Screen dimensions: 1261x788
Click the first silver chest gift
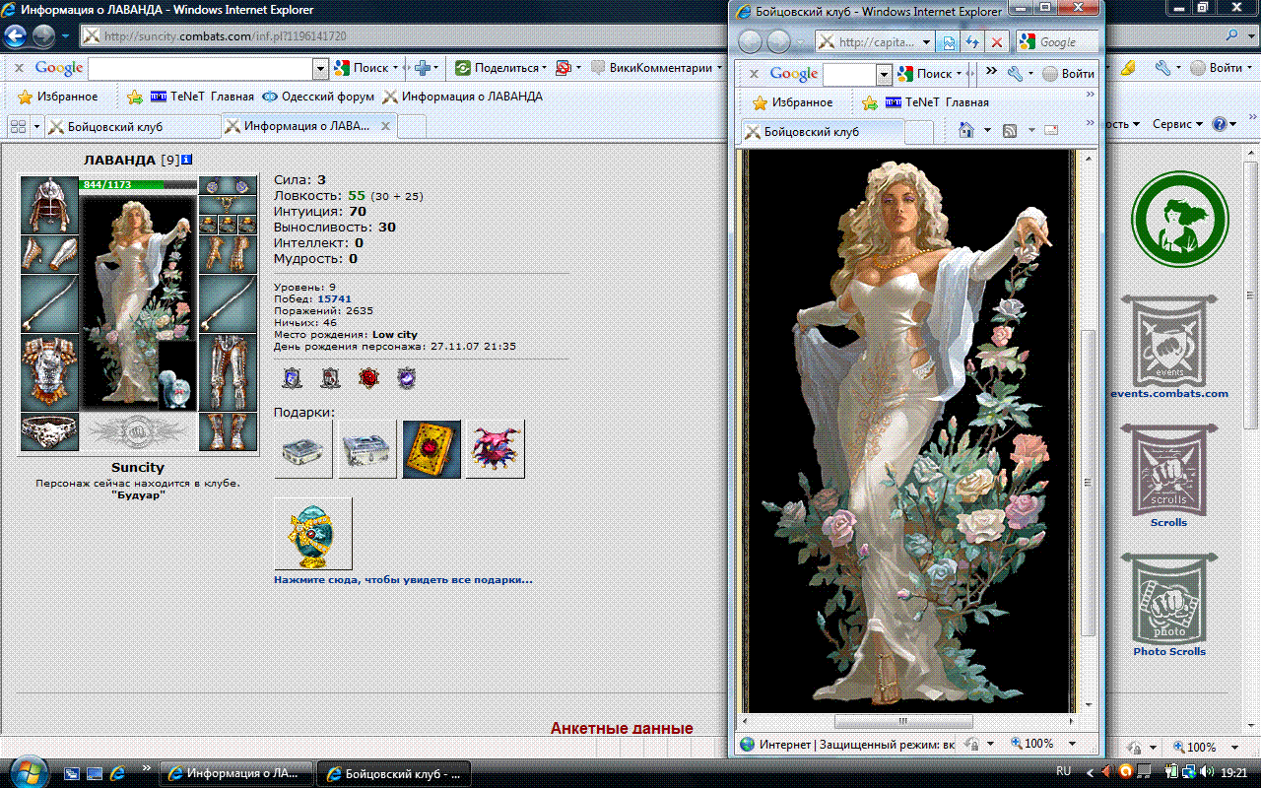click(303, 449)
